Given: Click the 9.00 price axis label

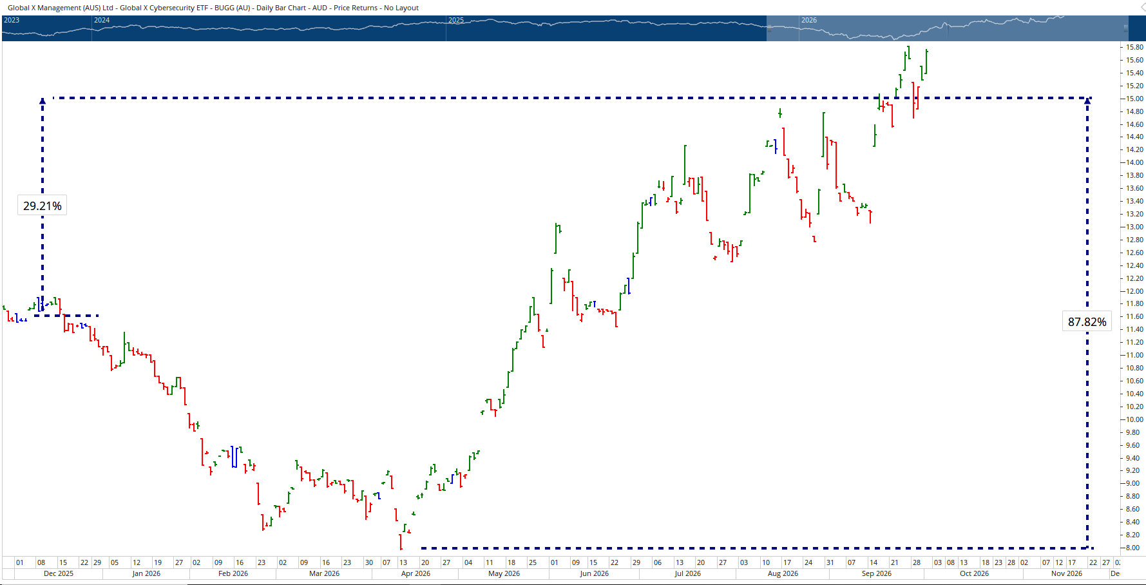Looking at the screenshot, I should click(x=1133, y=483).
